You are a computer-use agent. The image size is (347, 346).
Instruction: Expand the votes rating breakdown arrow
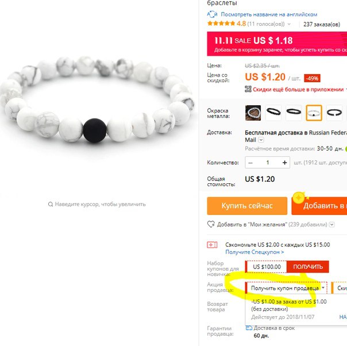pyautogui.click(x=289, y=24)
